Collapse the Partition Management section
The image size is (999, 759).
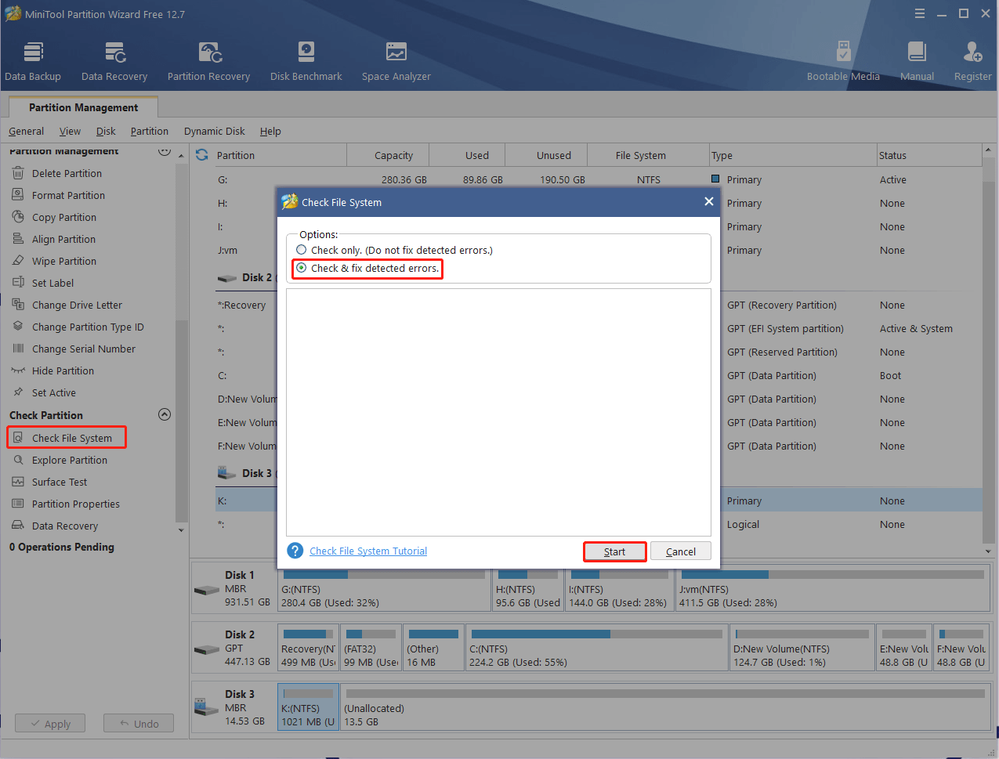point(165,151)
